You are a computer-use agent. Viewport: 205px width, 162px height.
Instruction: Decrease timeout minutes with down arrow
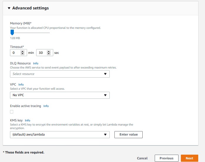22,54
